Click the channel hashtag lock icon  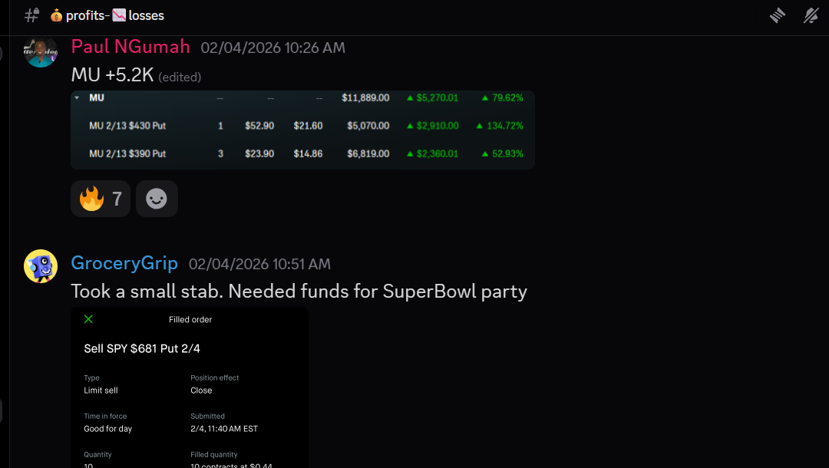coord(31,15)
